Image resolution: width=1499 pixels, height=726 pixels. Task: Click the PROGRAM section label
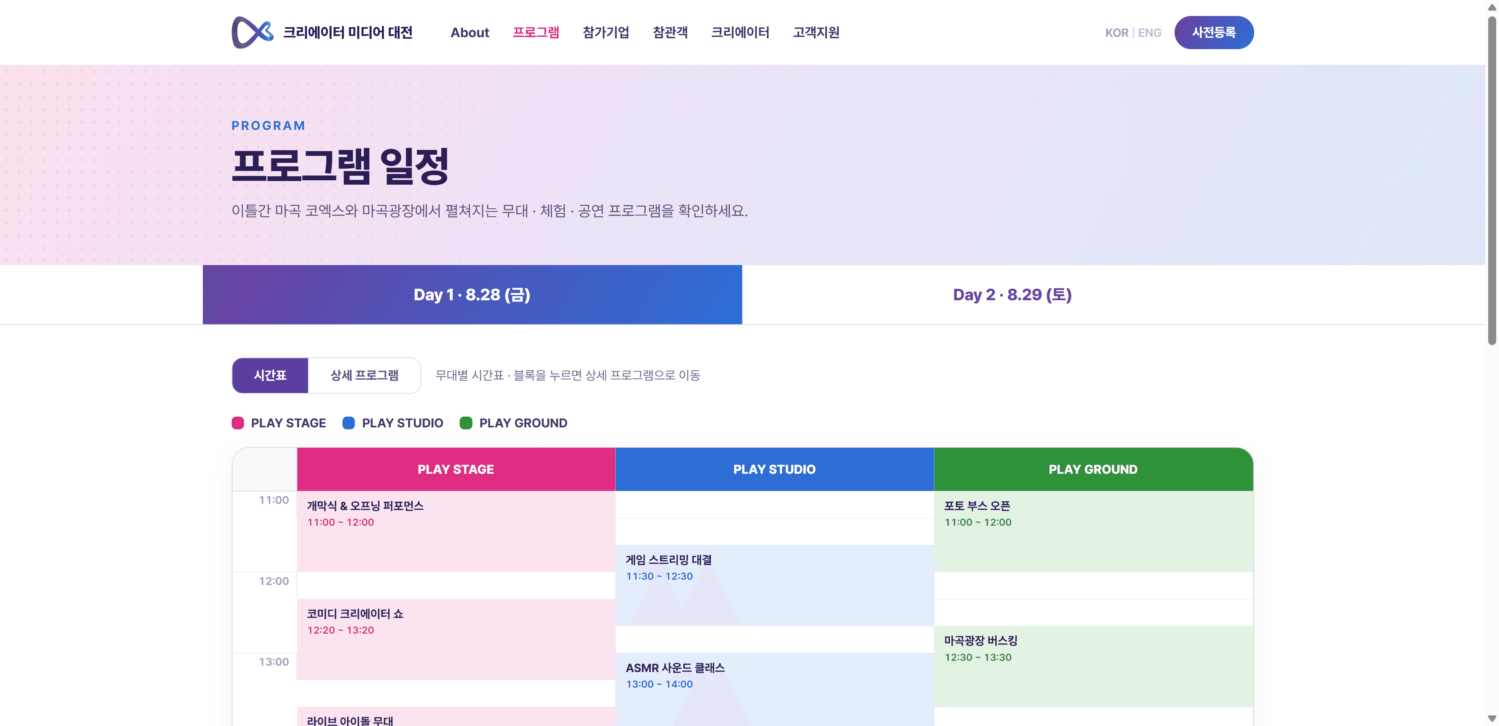(x=268, y=126)
